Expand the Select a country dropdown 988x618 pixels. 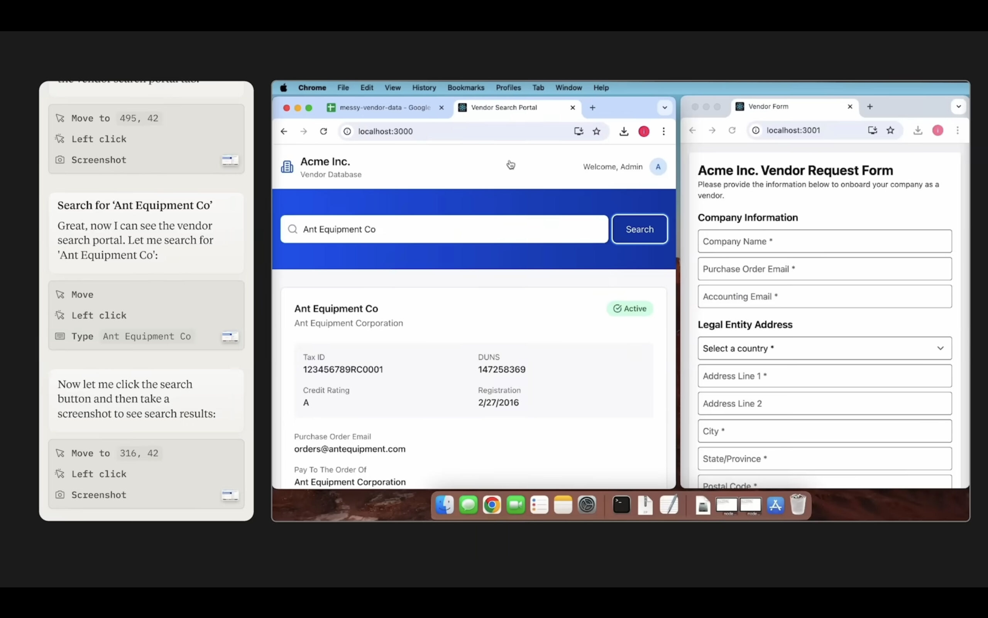click(824, 348)
